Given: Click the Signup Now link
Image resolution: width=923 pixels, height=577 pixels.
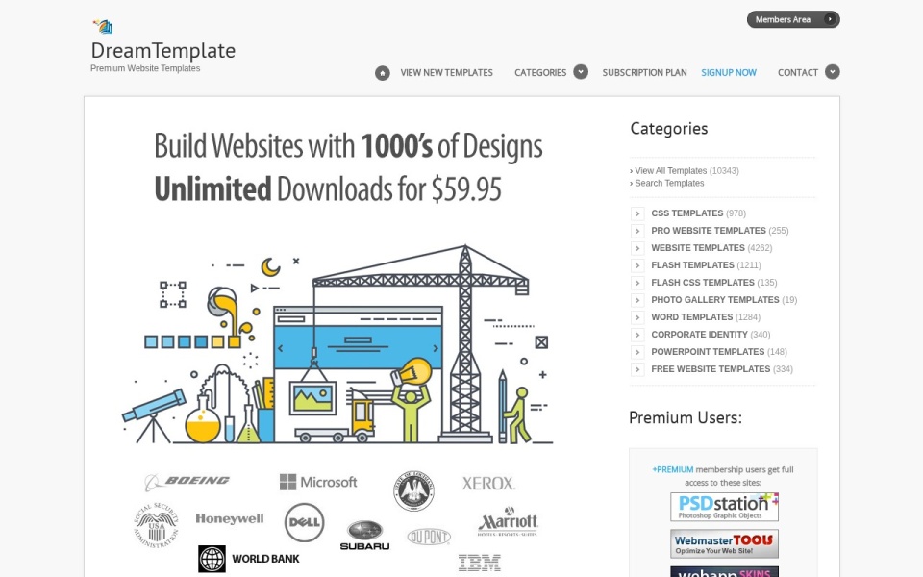Looking at the screenshot, I should coord(729,73).
